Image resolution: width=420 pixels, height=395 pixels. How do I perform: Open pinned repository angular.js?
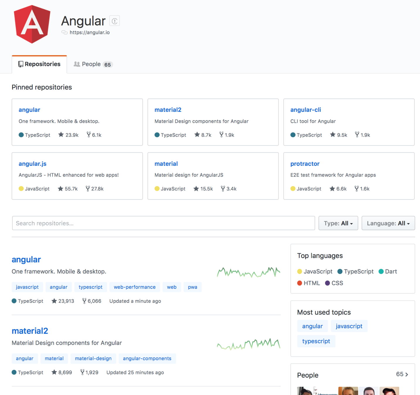pyautogui.click(x=33, y=164)
